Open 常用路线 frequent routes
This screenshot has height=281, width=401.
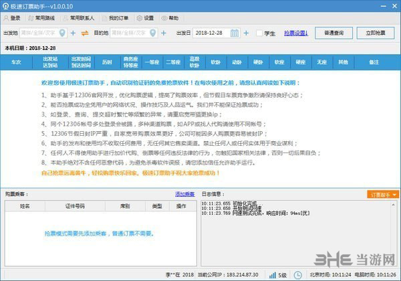pos(41,18)
